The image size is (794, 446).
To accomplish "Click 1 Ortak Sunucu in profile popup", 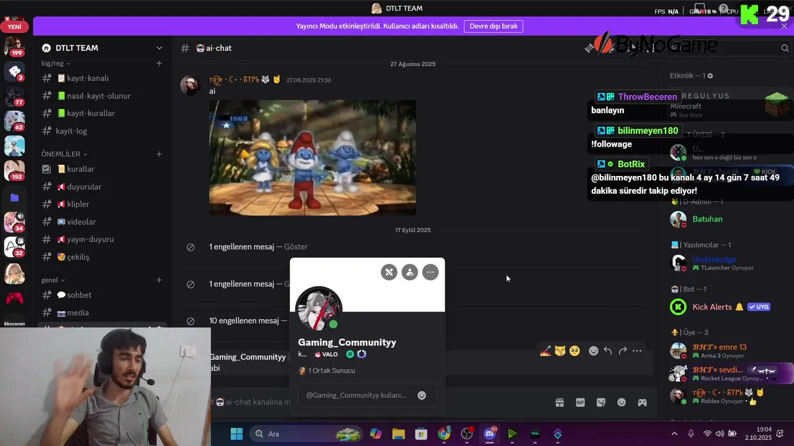I will [327, 370].
